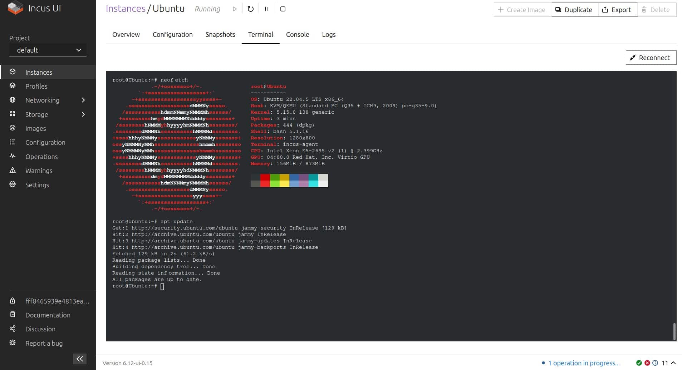Pause the running Ubuntu instance
The image size is (682, 370).
(x=266, y=9)
